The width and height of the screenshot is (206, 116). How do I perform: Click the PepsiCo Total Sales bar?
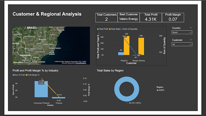127,45
